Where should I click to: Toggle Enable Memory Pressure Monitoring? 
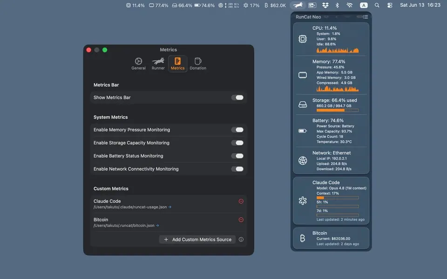[x=237, y=130]
